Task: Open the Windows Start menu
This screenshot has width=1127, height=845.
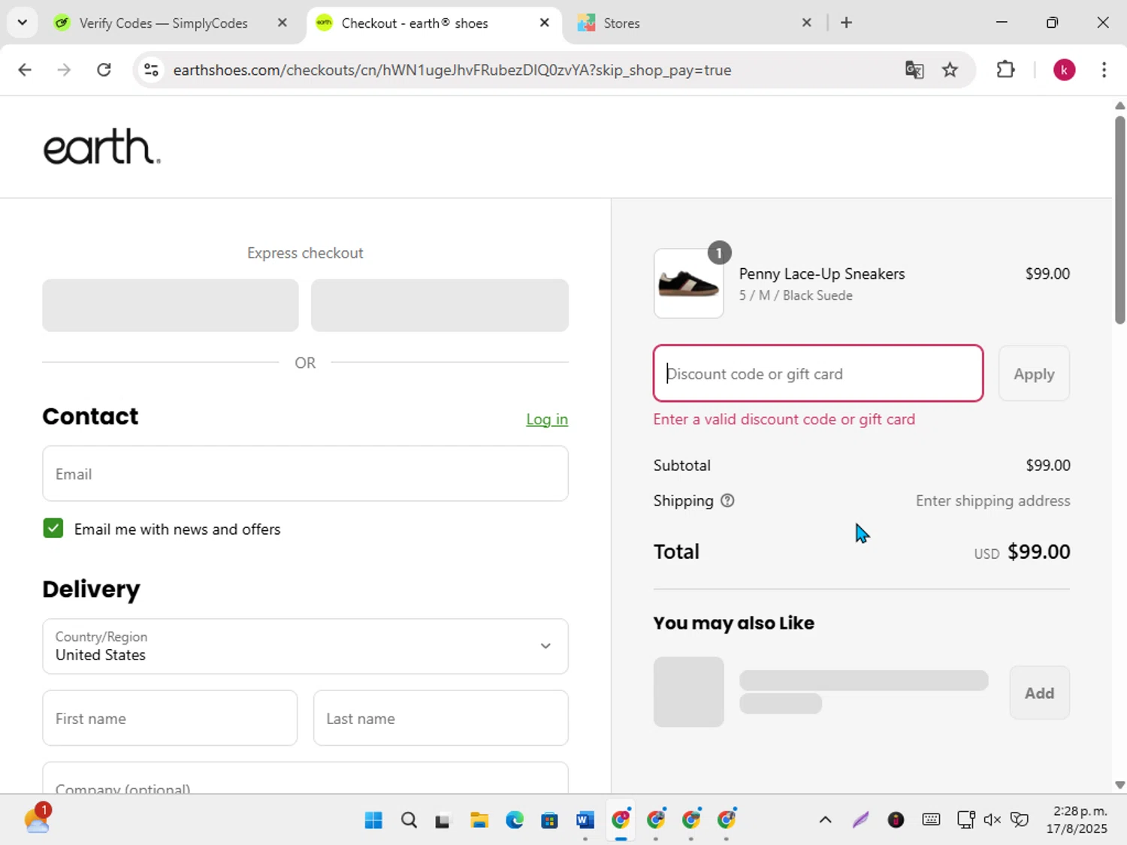Action: coord(373,819)
